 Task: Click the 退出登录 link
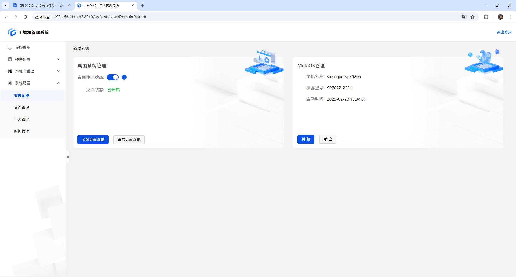(x=504, y=32)
